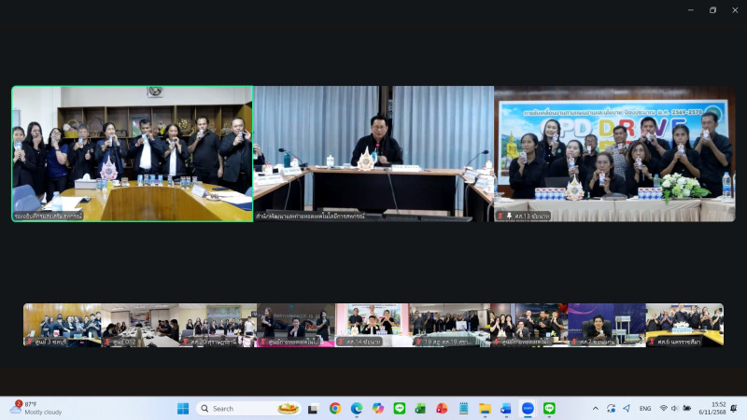The height and width of the screenshot is (420, 747).
Task: Expand the hidden tray icons chevron
Action: click(596, 408)
